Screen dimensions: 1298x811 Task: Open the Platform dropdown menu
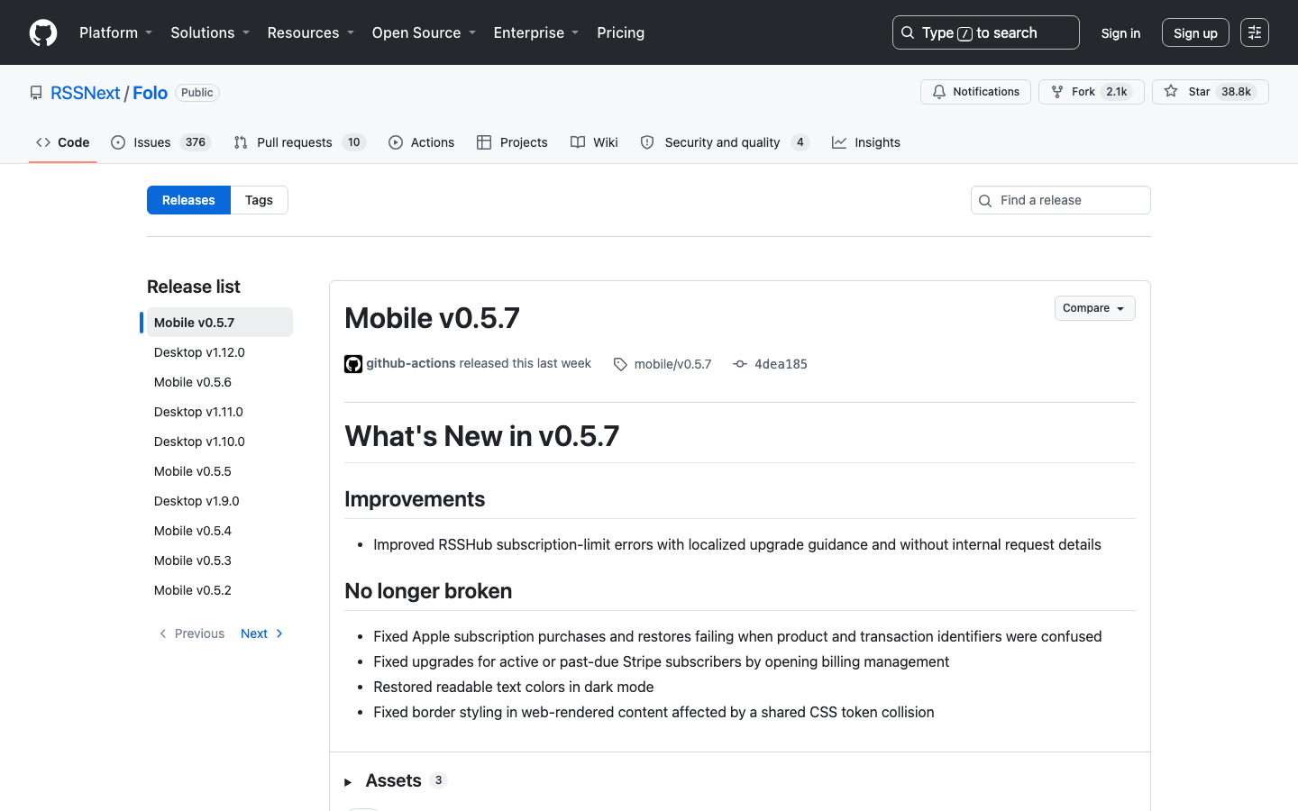pos(116,32)
